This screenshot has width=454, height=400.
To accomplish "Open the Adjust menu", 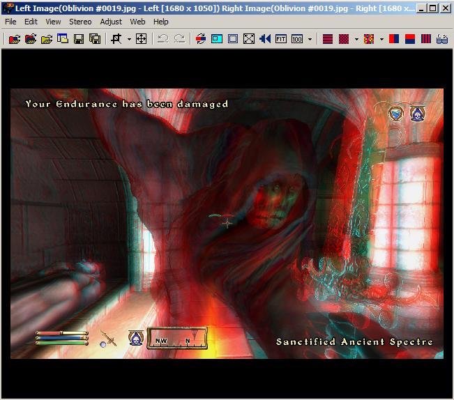I will (x=111, y=22).
